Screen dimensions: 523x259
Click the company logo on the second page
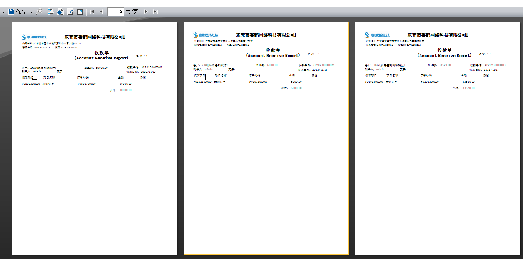click(x=205, y=35)
